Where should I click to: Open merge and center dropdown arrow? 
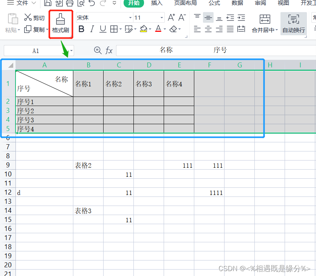pyautogui.click(x=277, y=30)
